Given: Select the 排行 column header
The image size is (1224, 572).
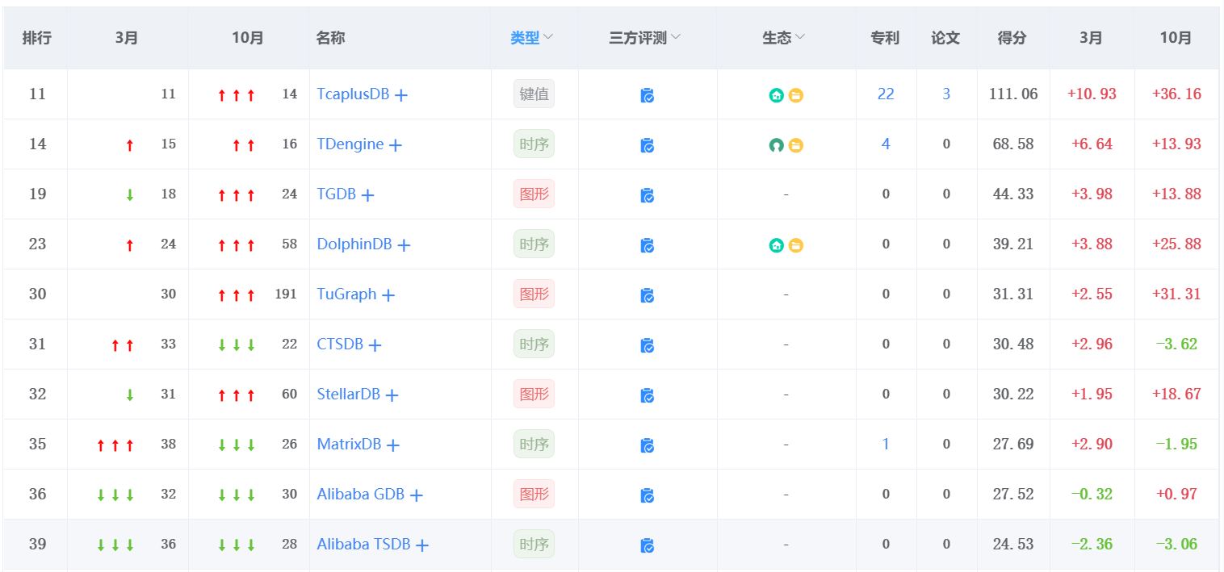Looking at the screenshot, I should coord(36,37).
